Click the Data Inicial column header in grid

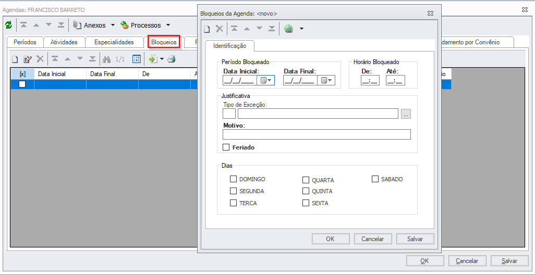pos(60,74)
